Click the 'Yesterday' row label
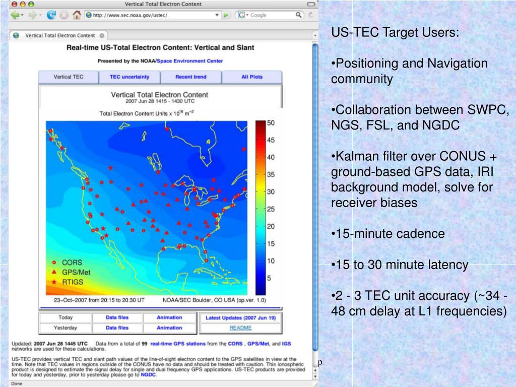 pos(66,328)
